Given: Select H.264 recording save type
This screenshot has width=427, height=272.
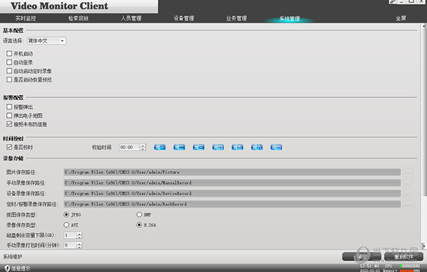Looking at the screenshot, I should click(x=139, y=225).
